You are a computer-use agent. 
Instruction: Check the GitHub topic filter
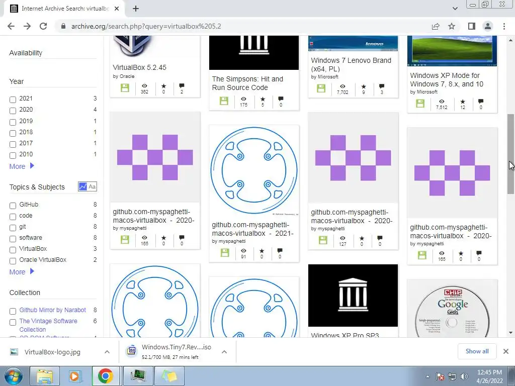(13, 206)
